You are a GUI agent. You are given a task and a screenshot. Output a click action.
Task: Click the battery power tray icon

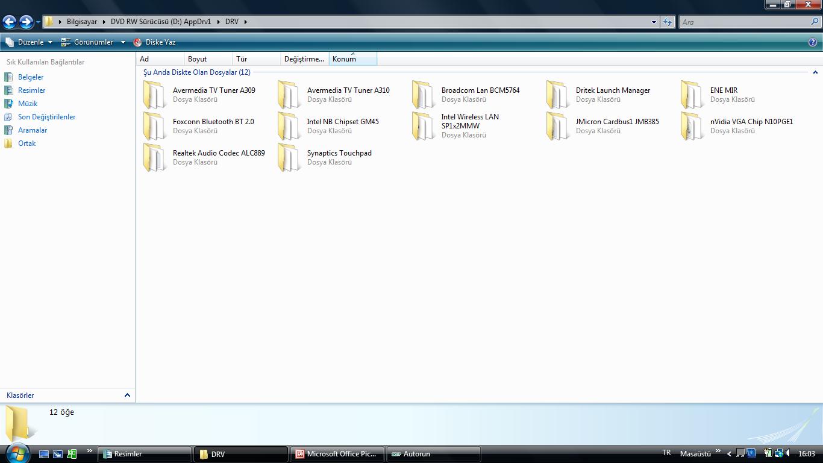click(x=768, y=453)
